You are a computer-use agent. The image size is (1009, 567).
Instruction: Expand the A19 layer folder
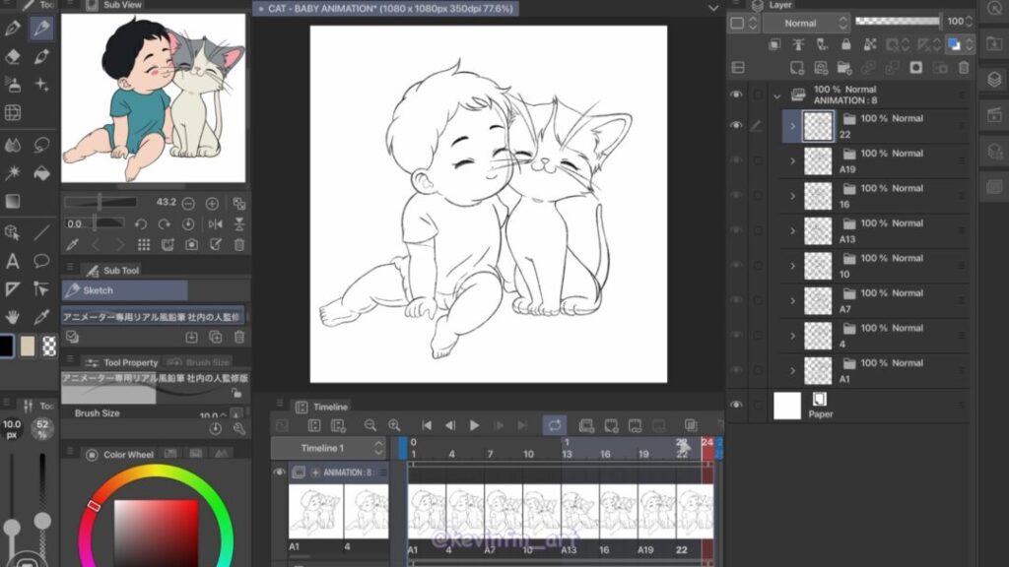792,161
